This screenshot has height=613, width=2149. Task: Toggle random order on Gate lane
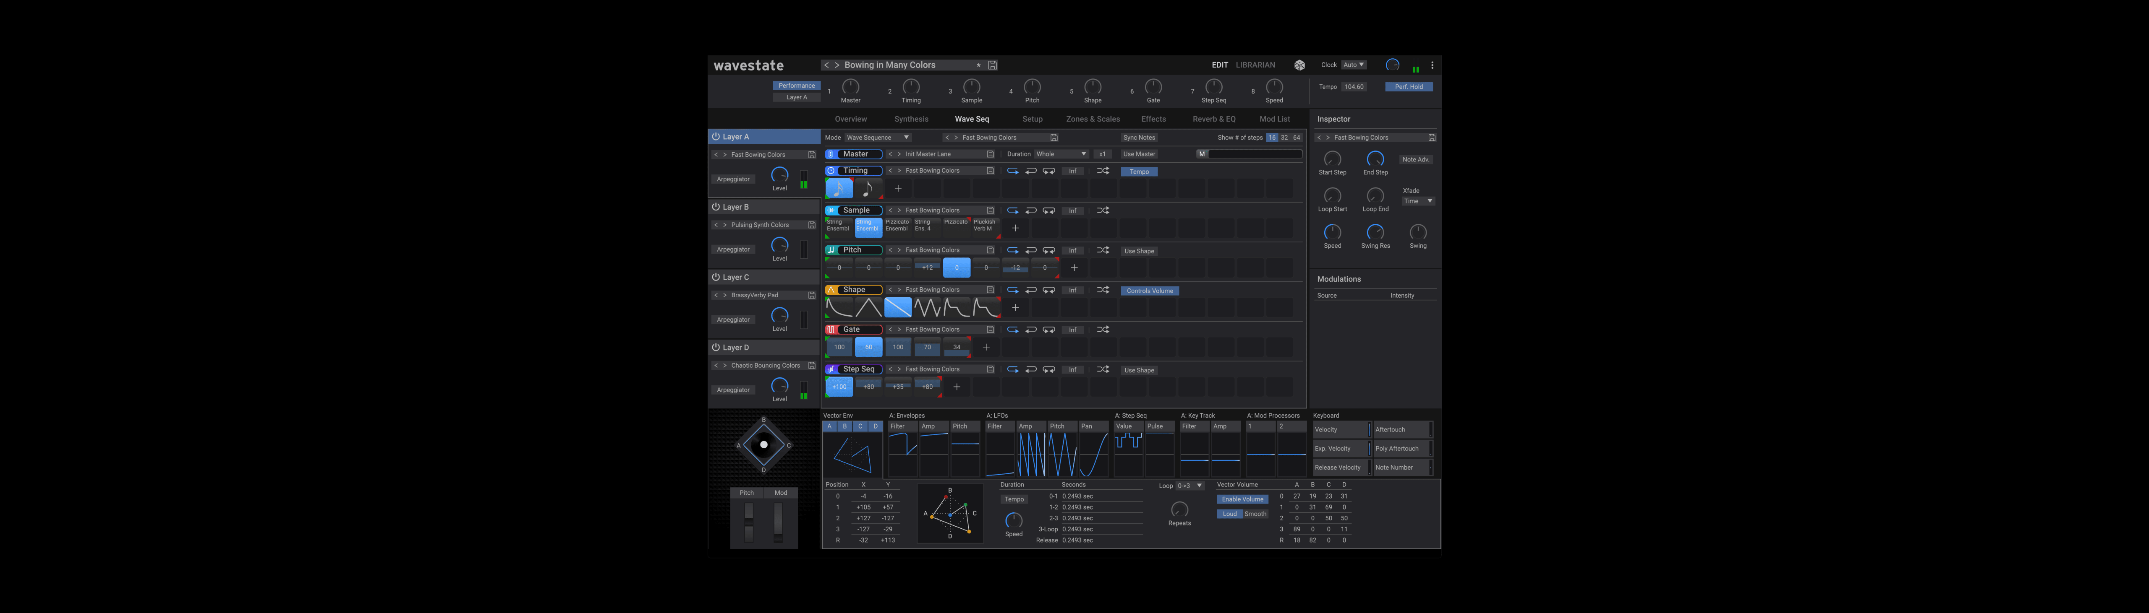coord(1103,330)
